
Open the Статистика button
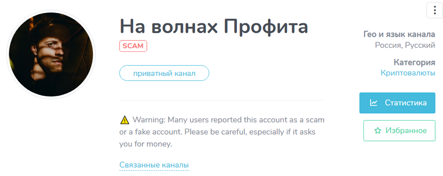pyautogui.click(x=397, y=103)
